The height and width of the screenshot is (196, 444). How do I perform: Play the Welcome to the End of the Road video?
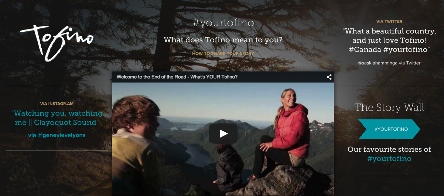[x=223, y=133]
